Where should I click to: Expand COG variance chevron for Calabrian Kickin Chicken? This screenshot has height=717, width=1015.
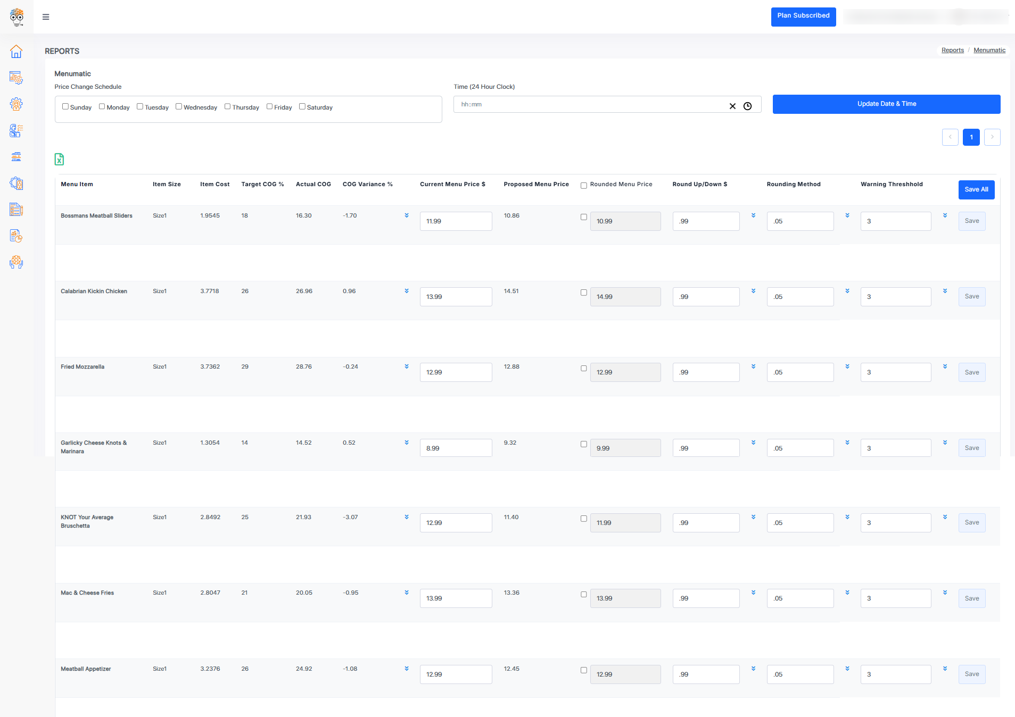tap(407, 291)
